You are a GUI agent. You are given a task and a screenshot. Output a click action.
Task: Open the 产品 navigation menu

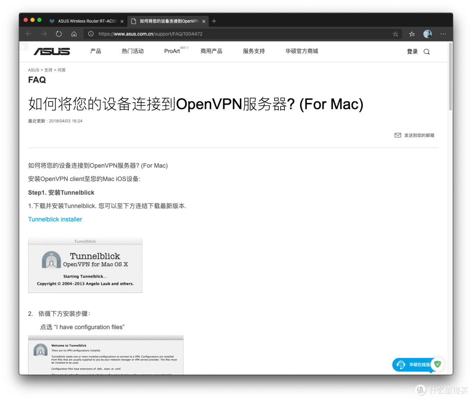pyautogui.click(x=96, y=51)
